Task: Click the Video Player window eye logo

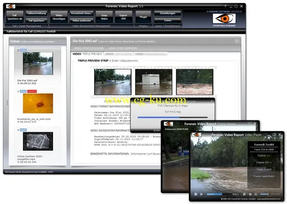Action: (197, 135)
